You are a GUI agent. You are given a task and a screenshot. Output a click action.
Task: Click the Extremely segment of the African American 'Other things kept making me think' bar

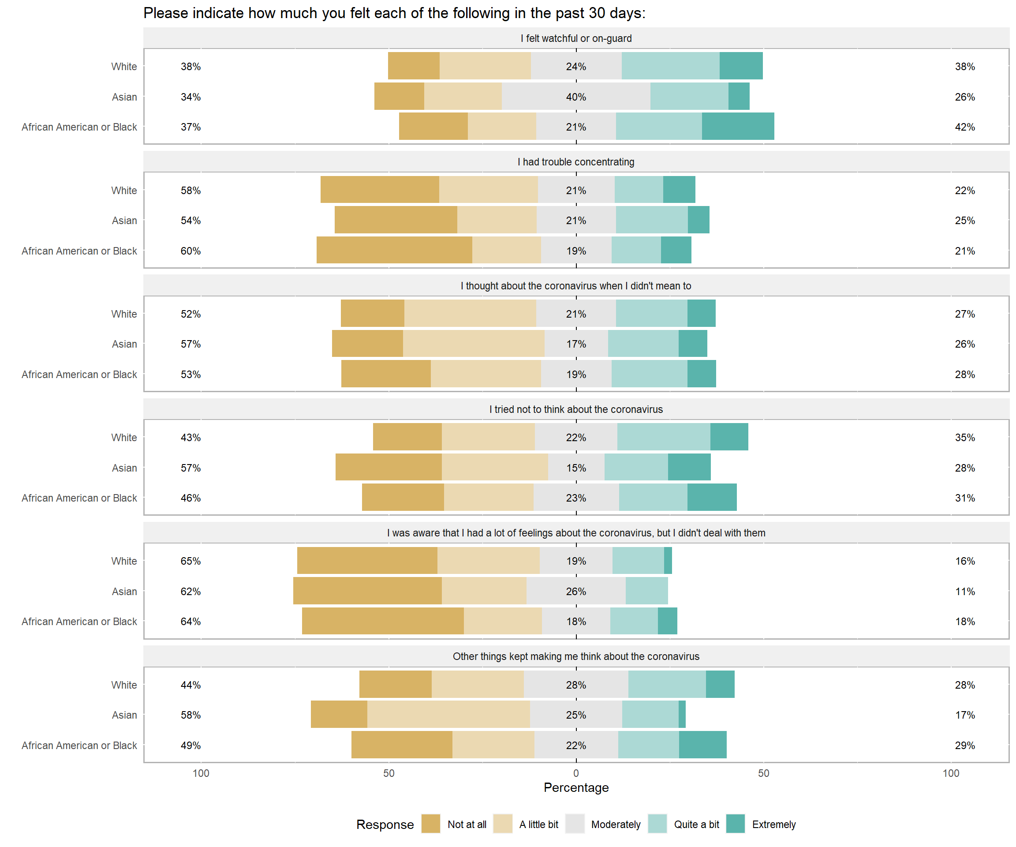point(702,745)
